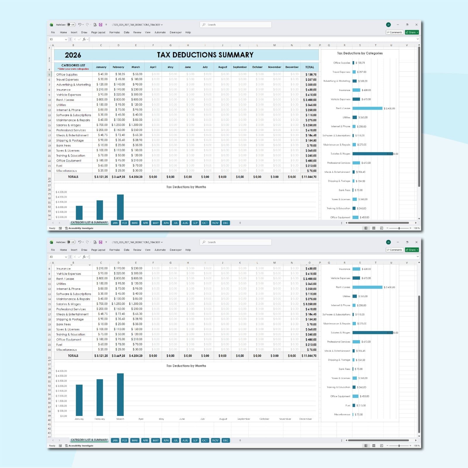Click the zoom slider handle in top window

(399, 228)
